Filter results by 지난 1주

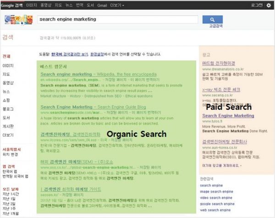pos(9,208)
